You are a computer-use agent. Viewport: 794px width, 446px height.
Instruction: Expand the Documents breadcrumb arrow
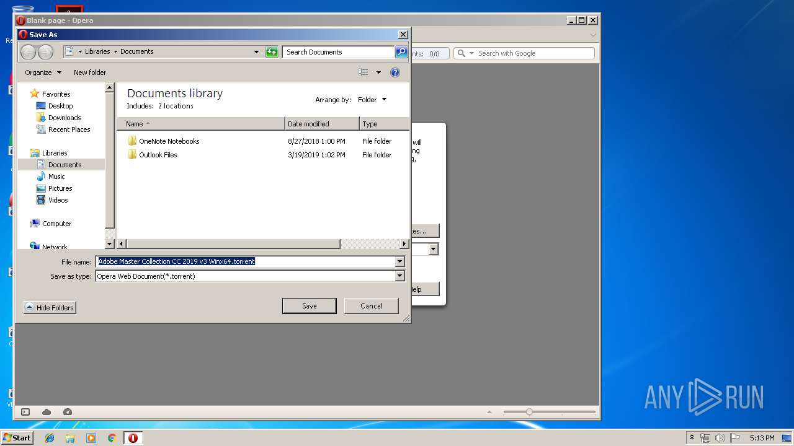pos(115,52)
